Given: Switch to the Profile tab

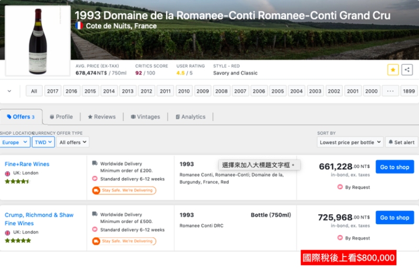Looking at the screenshot, I should pyautogui.click(x=61, y=117).
